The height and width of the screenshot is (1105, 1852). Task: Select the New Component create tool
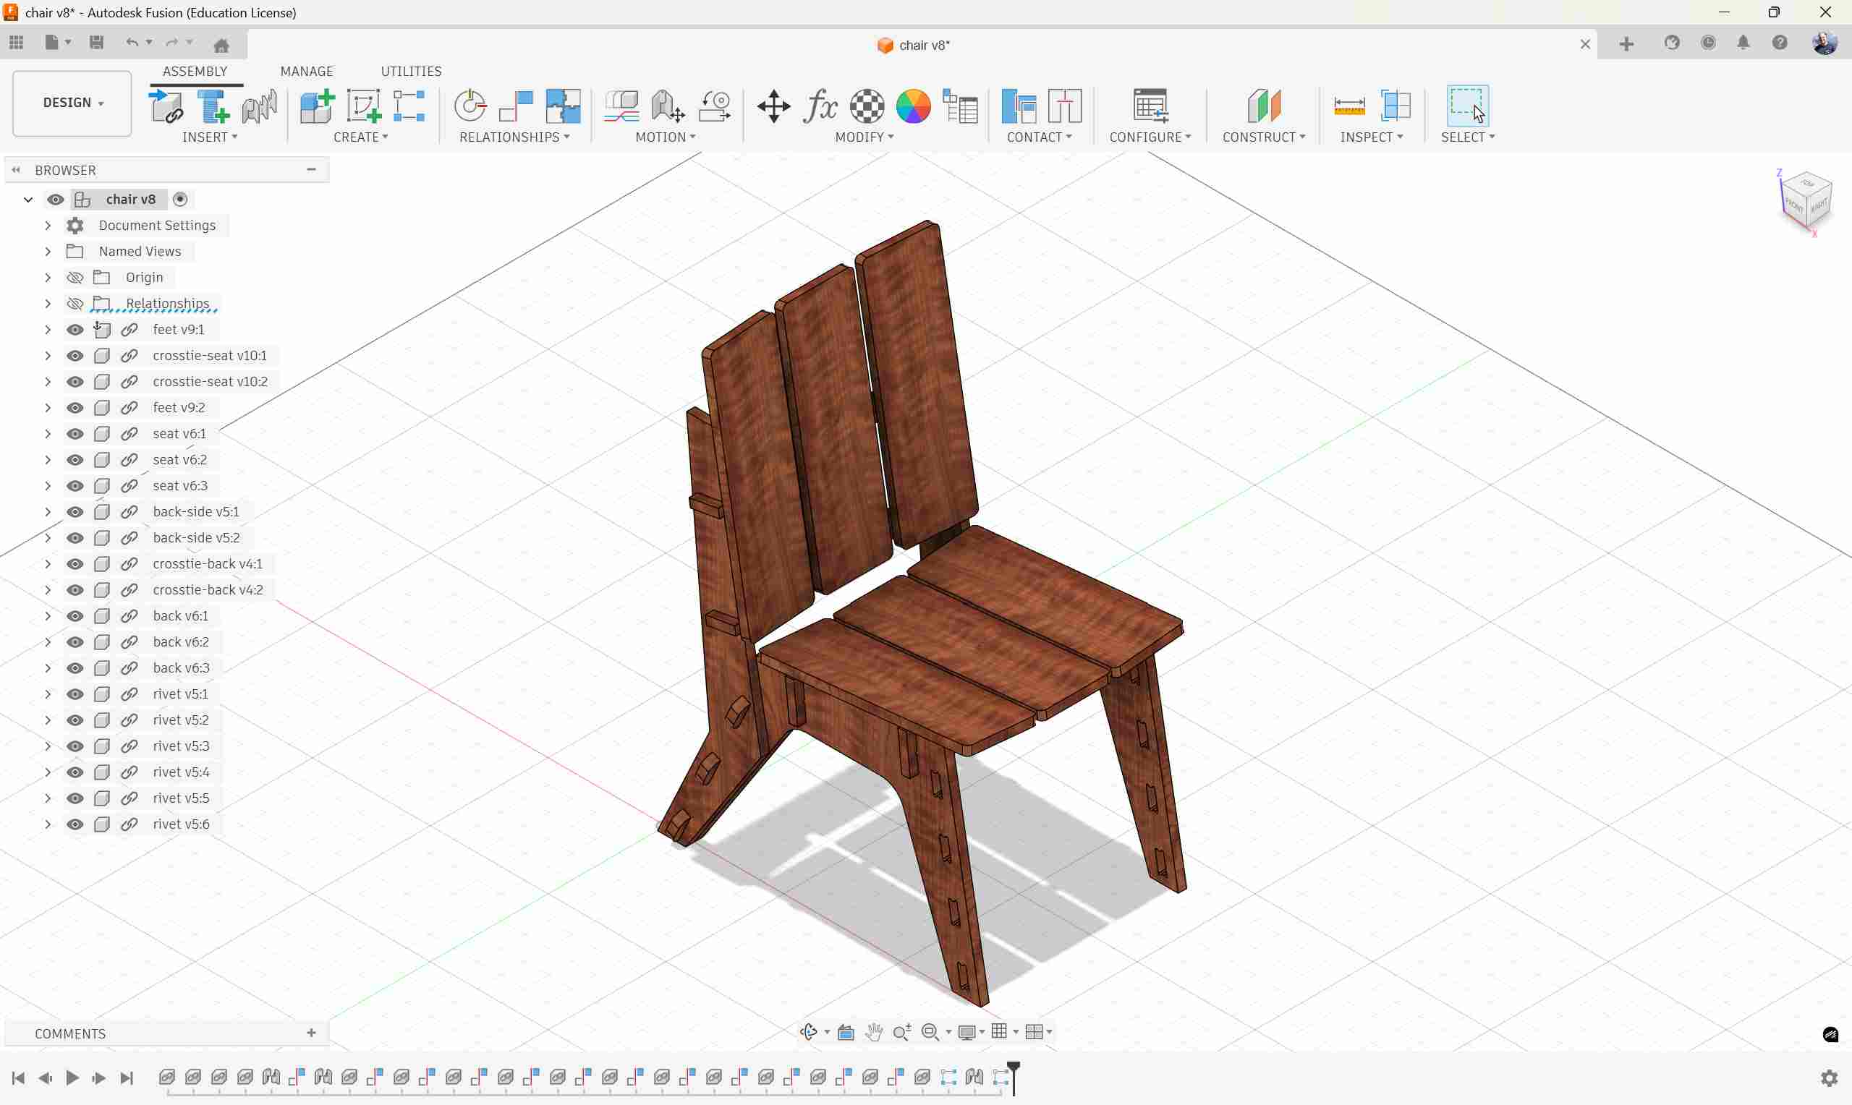pyautogui.click(x=315, y=106)
